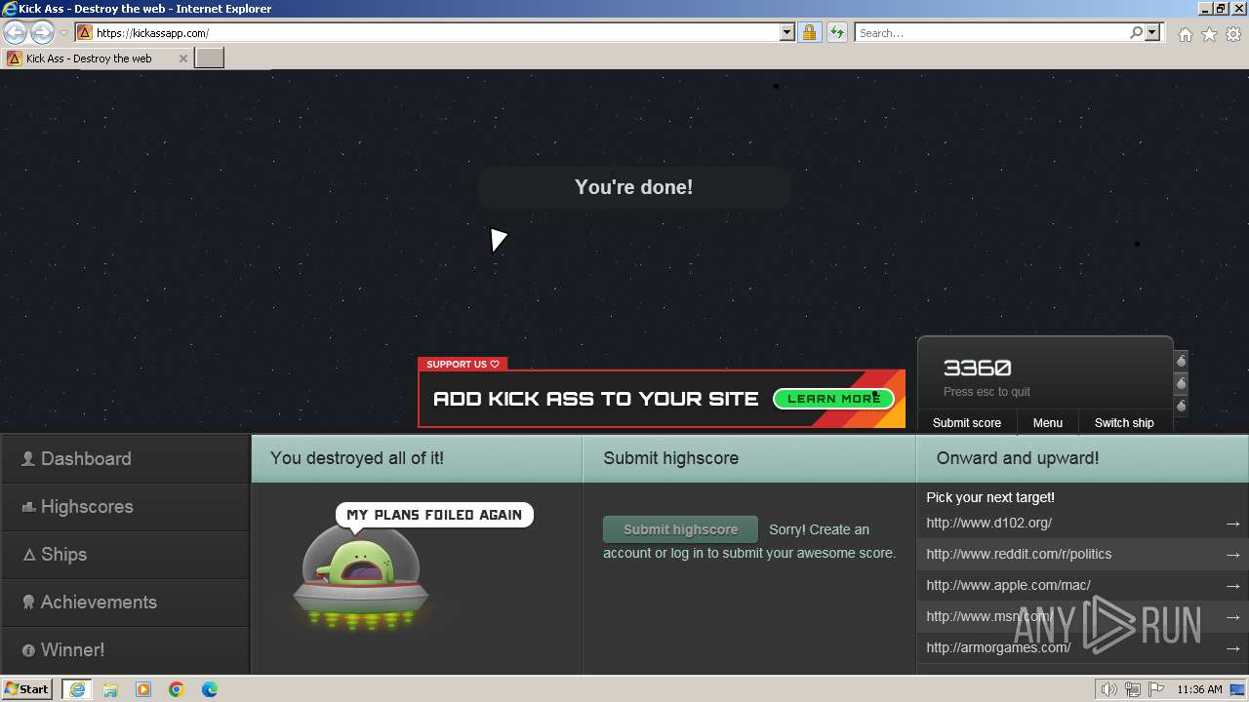Click the You're done! banner

[634, 187]
